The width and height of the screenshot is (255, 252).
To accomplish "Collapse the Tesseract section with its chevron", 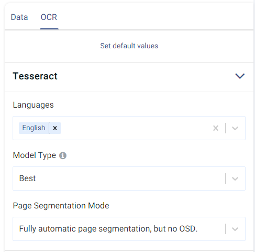I will click(x=240, y=76).
